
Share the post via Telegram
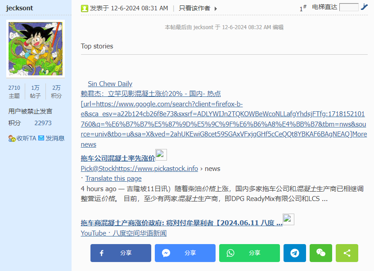(295, 253)
